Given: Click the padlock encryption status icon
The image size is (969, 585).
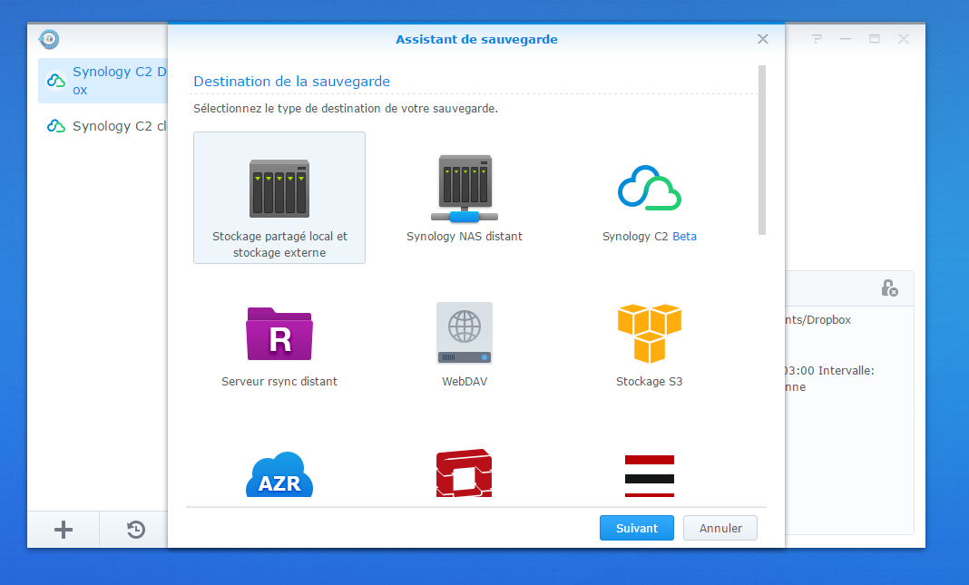Looking at the screenshot, I should tap(889, 288).
